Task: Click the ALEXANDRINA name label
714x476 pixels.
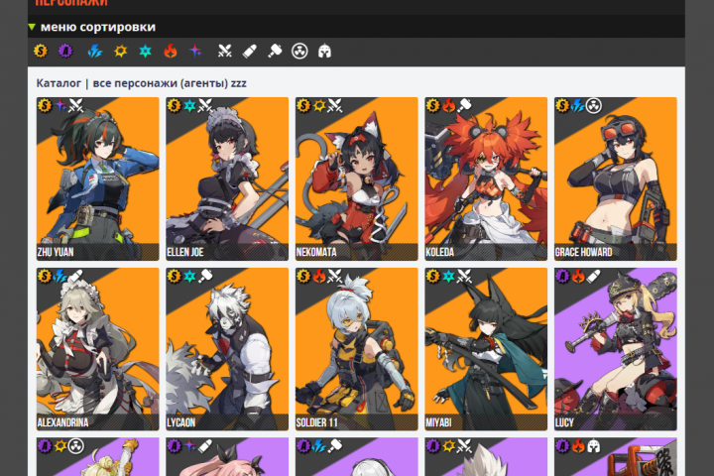Action: tap(62, 422)
